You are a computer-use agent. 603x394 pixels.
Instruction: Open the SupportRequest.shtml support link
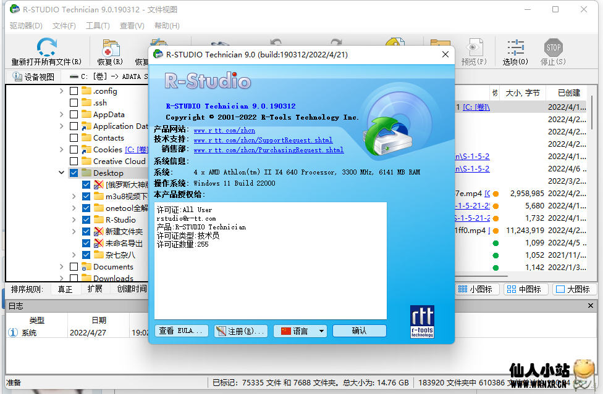pyautogui.click(x=263, y=141)
